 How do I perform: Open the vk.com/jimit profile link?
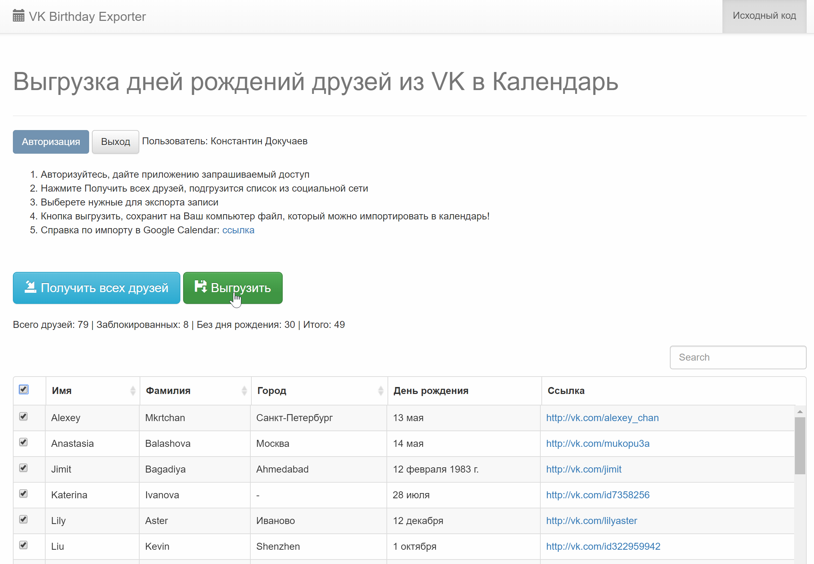584,469
